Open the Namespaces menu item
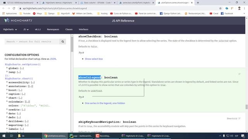248x139 pixels. tap(53, 29)
